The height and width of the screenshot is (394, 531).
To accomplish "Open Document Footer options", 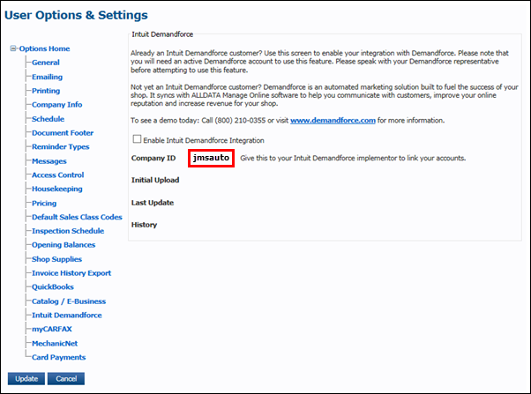I will point(63,133).
